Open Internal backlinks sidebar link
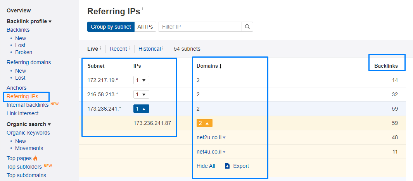 (28, 105)
